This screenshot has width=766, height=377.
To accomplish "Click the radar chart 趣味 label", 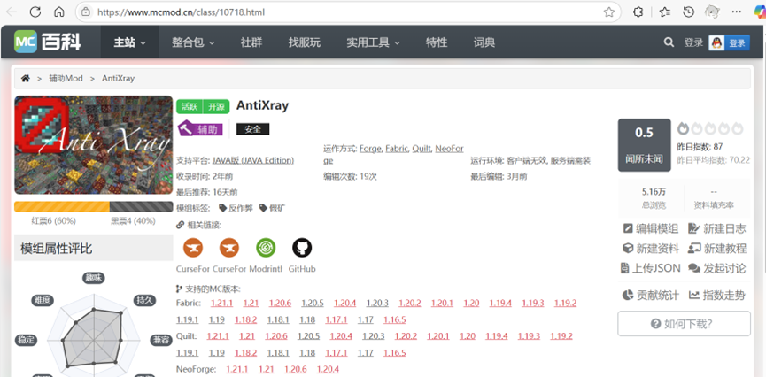I will pyautogui.click(x=94, y=278).
